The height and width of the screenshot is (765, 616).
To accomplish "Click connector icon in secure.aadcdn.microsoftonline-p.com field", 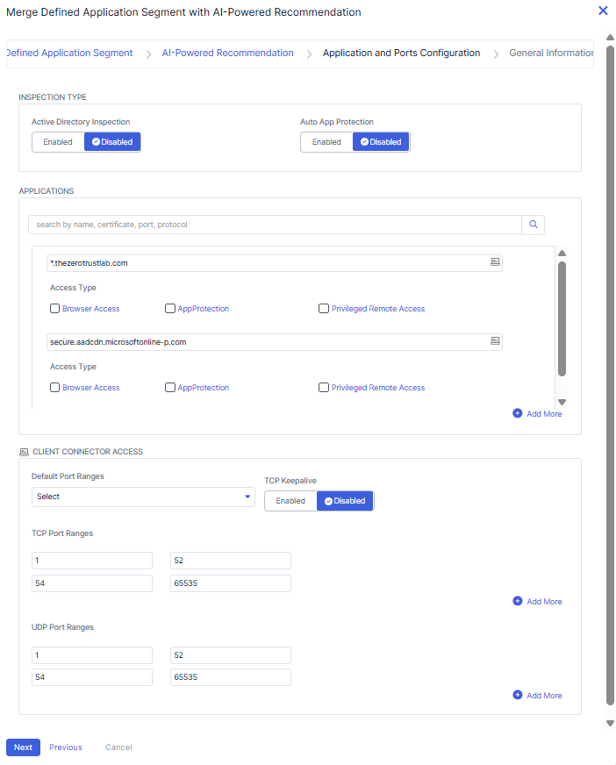I will click(x=495, y=341).
